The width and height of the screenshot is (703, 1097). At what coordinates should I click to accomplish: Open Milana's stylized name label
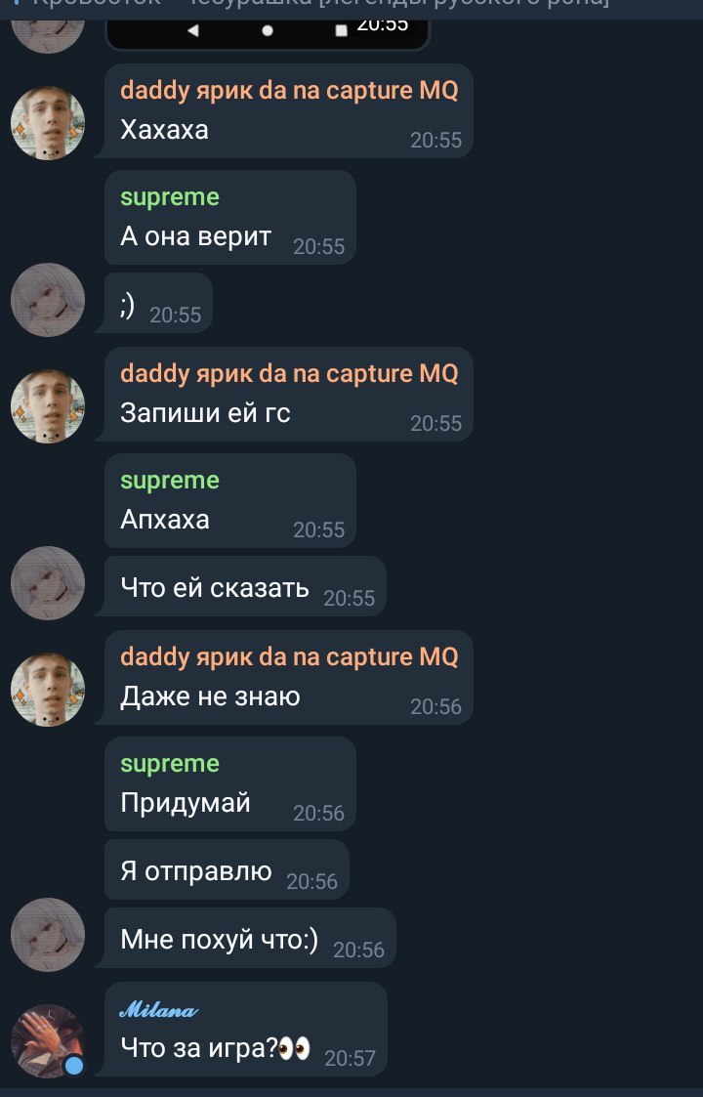coord(159,1009)
